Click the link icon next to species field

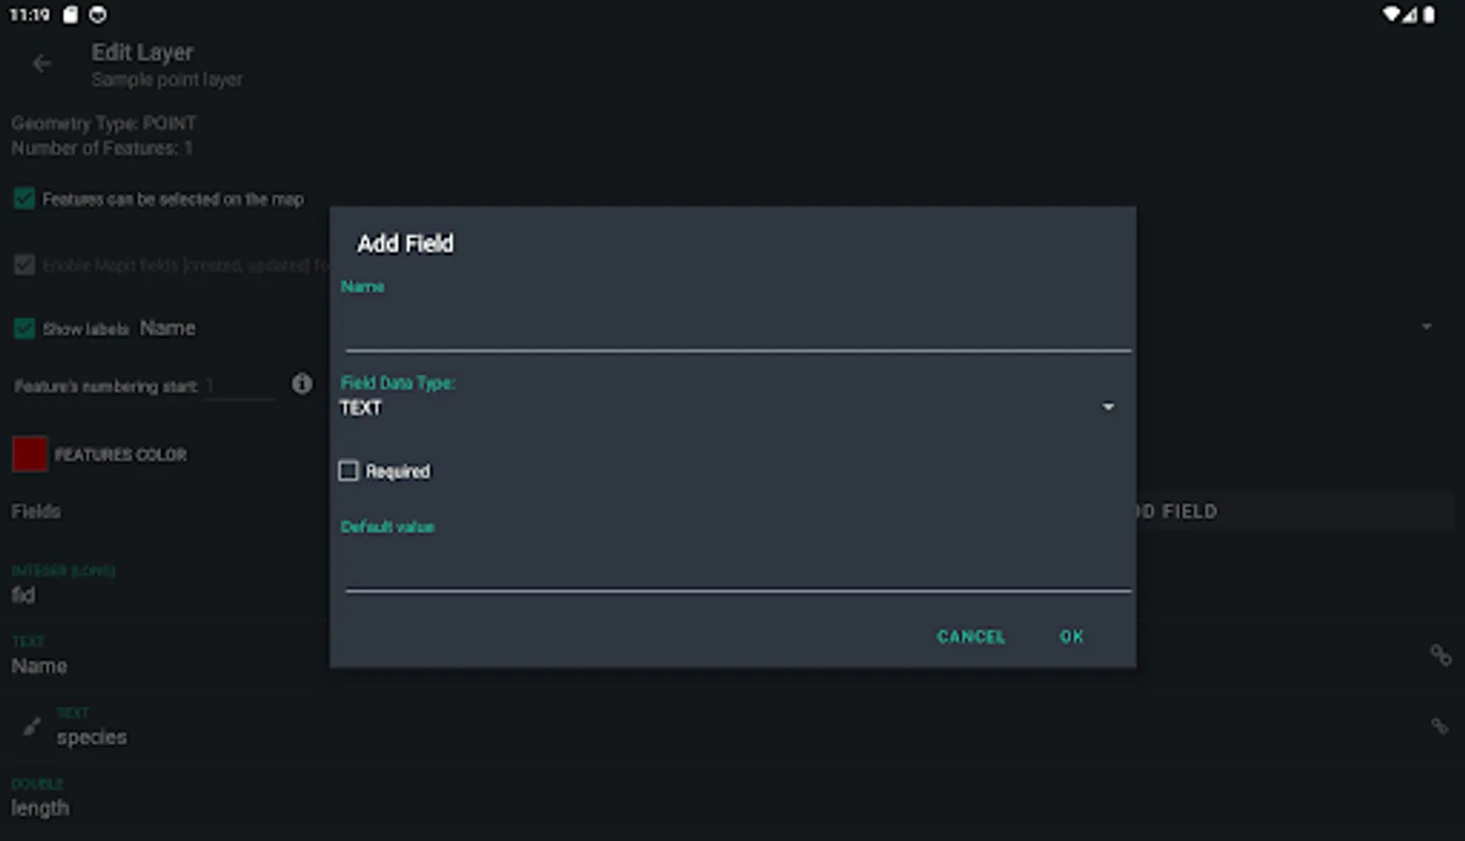(1441, 725)
